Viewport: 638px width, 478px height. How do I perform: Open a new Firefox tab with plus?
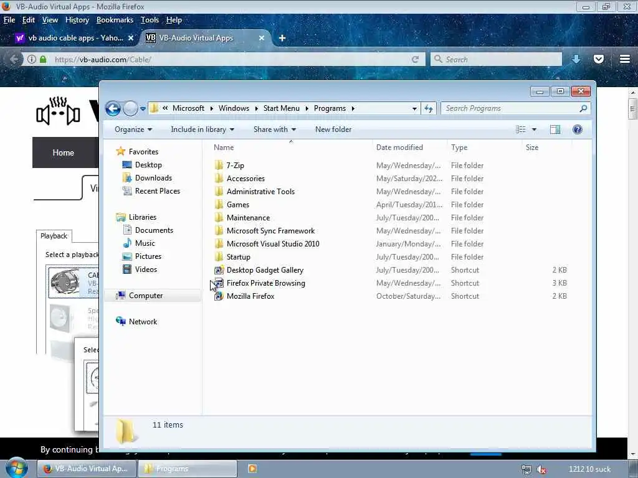282,38
